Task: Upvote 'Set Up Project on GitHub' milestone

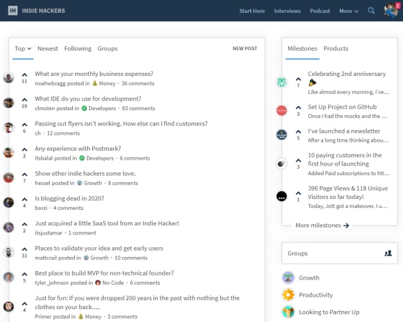Action: 298,108
